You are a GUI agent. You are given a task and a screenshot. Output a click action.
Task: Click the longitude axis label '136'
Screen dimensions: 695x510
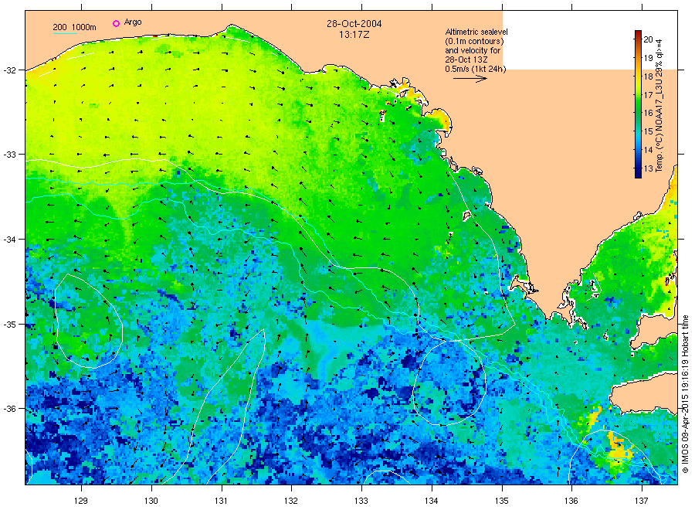click(x=571, y=501)
